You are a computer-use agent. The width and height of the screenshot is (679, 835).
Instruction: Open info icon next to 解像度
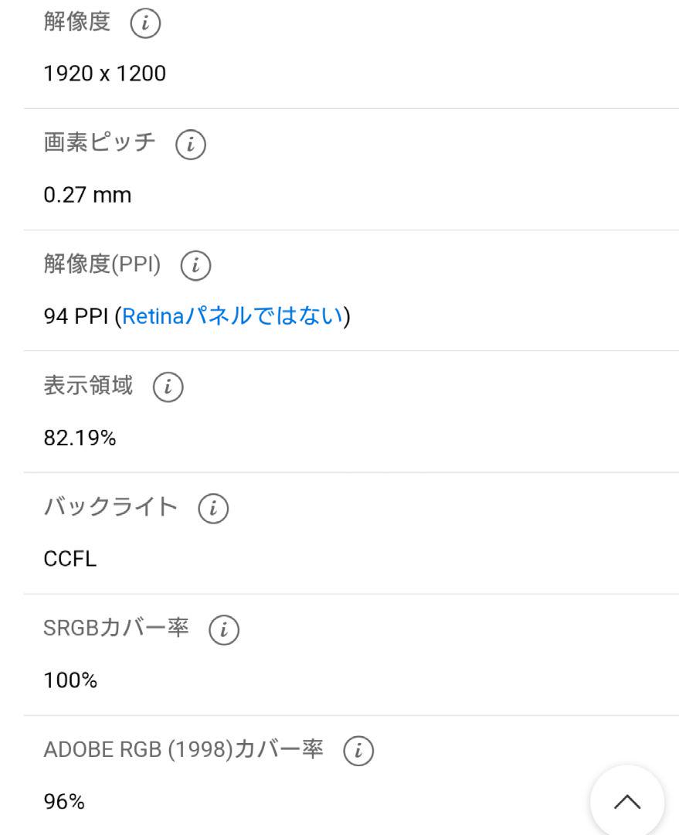(x=145, y=23)
